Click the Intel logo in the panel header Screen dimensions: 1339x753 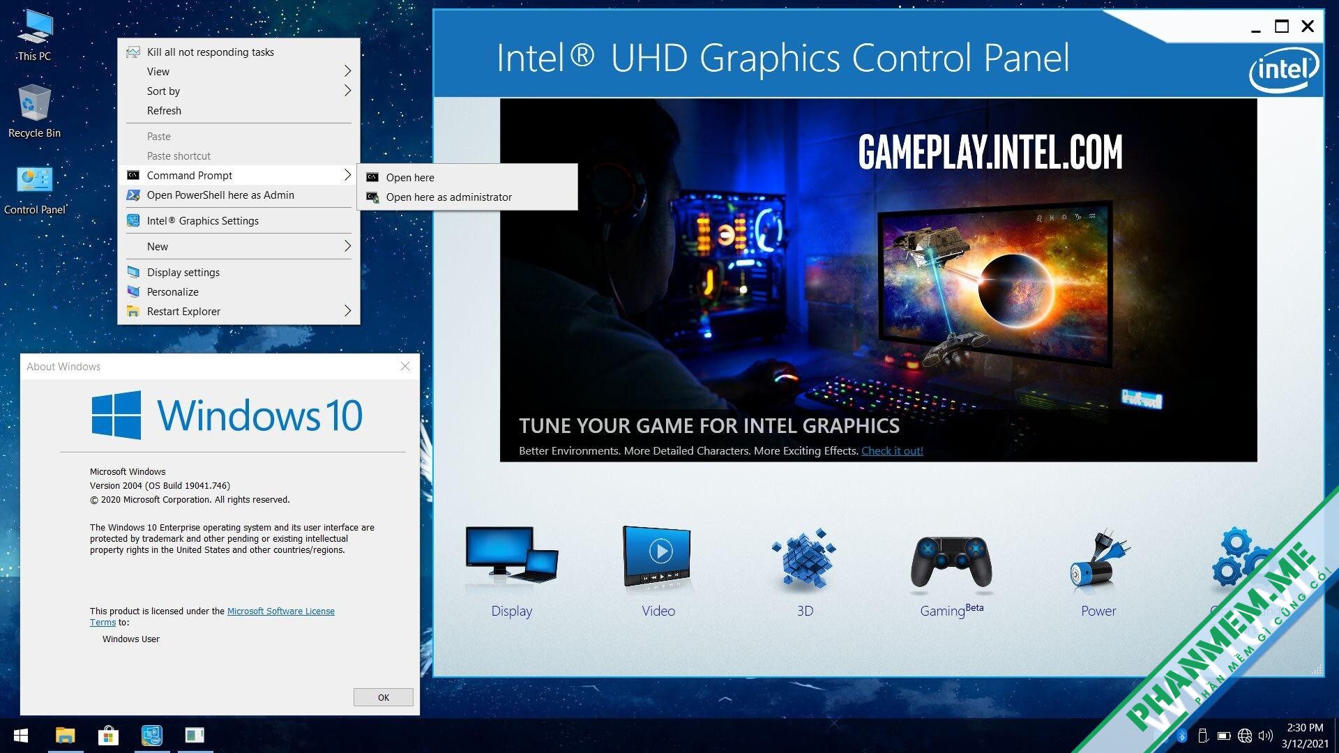(x=1284, y=69)
